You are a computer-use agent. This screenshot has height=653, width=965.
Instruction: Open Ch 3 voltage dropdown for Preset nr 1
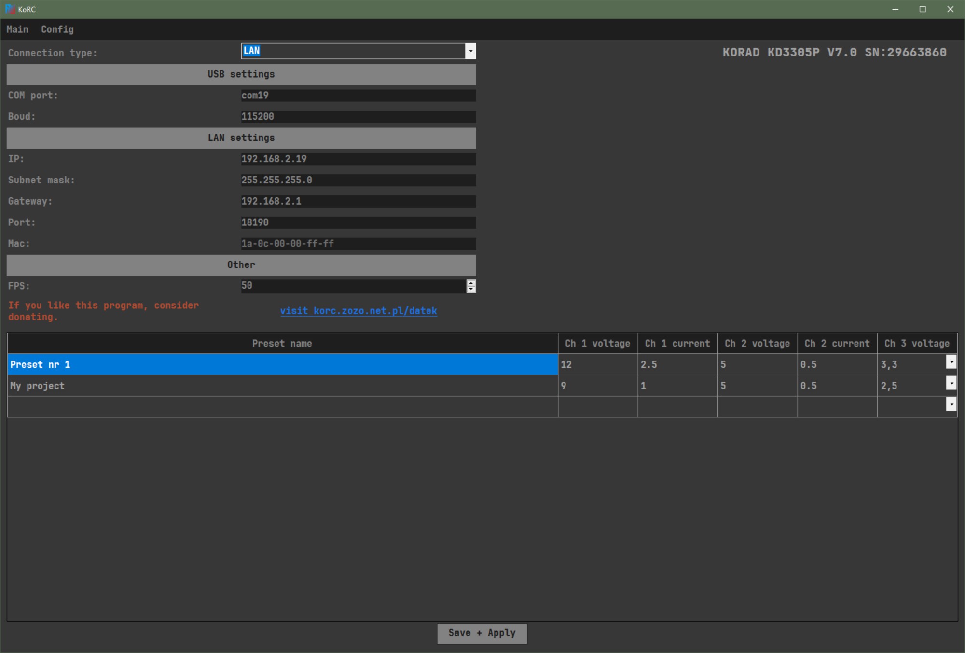tap(951, 362)
